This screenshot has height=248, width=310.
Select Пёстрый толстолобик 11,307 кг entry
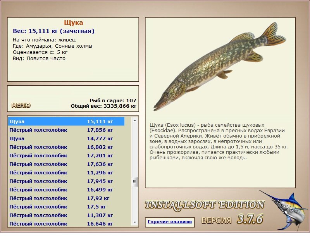click(66, 215)
